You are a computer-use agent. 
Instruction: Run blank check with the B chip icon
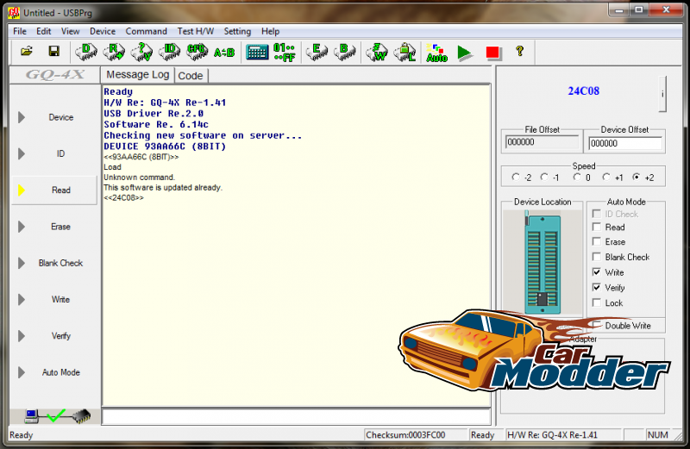pos(344,52)
